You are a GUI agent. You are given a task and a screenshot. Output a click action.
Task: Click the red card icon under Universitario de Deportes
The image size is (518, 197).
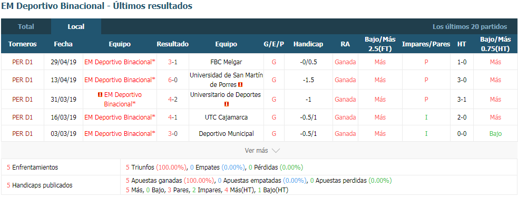point(226,104)
